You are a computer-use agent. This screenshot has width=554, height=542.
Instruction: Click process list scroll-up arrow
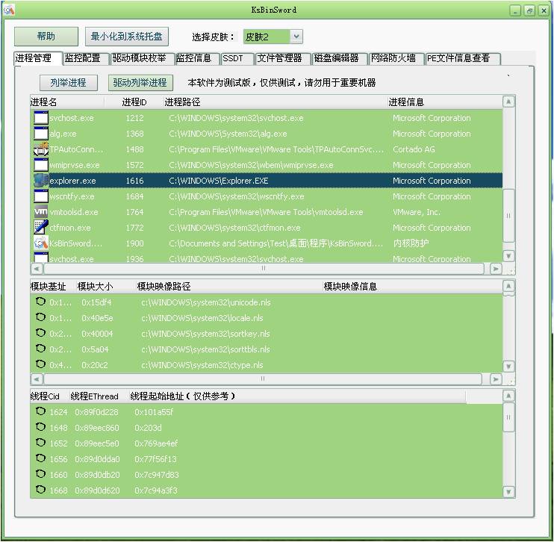(508, 102)
